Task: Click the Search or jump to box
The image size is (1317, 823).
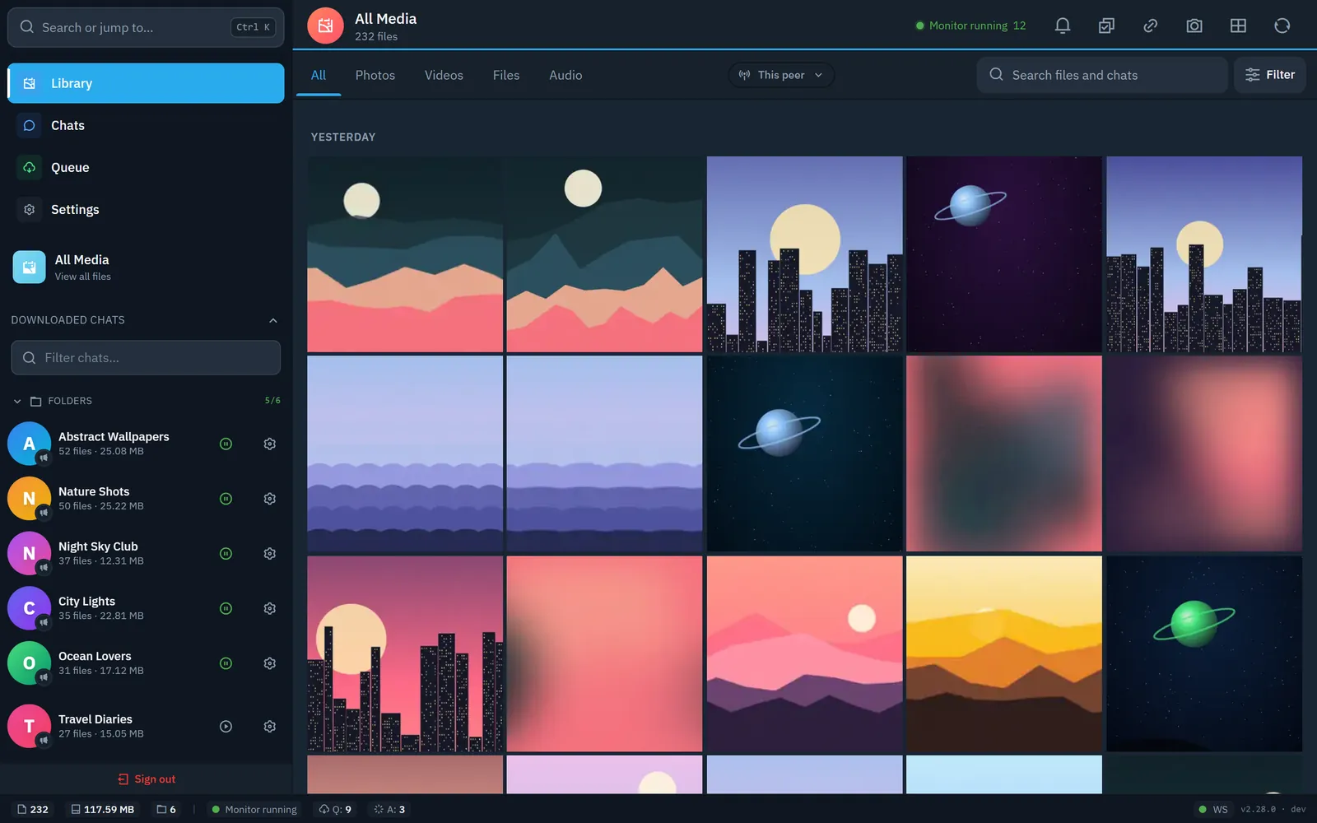Action: (146, 27)
